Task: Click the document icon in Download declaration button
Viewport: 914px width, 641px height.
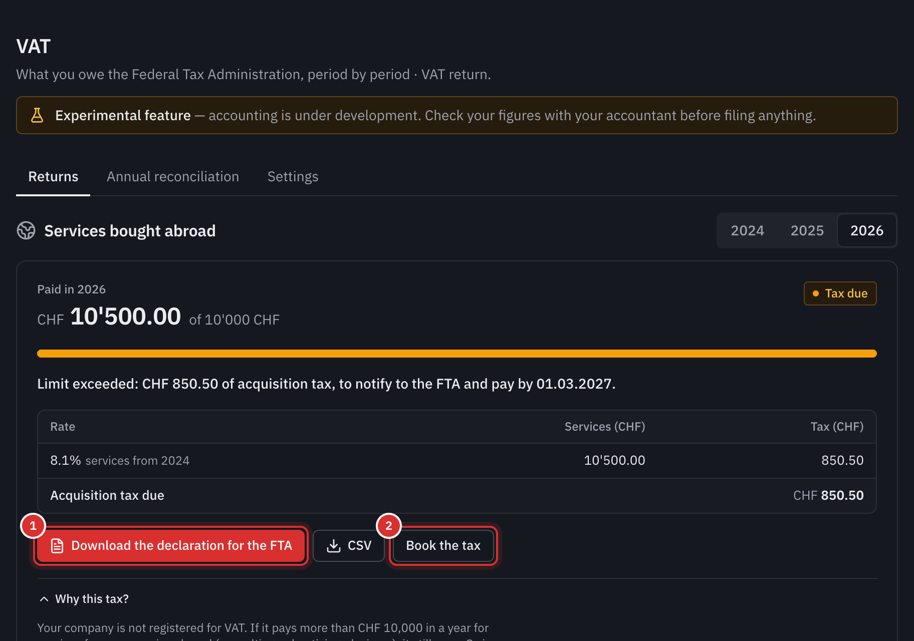Action: pyautogui.click(x=58, y=546)
